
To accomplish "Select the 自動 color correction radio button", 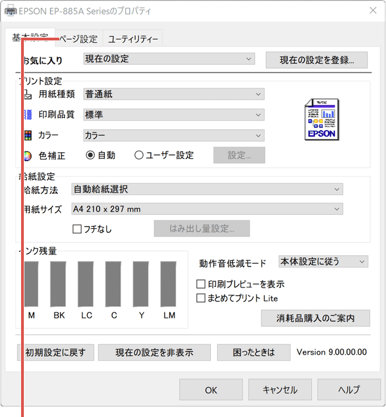I will pos(90,155).
